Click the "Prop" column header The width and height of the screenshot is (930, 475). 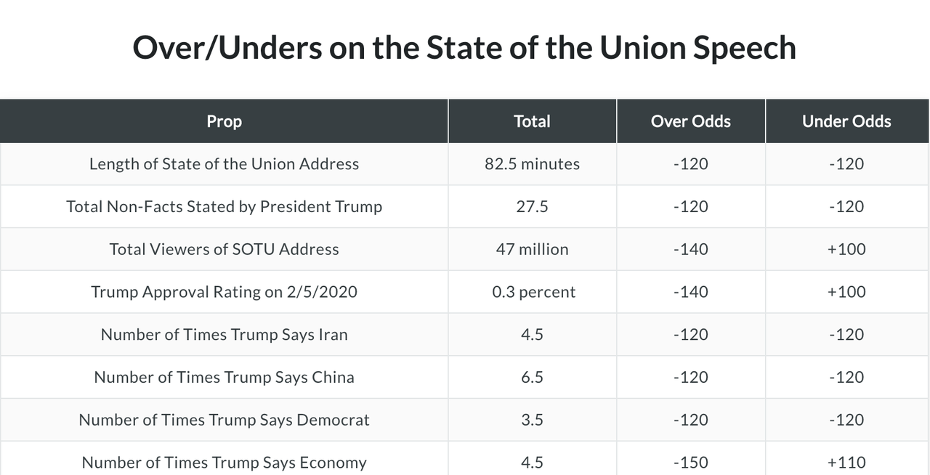224,121
